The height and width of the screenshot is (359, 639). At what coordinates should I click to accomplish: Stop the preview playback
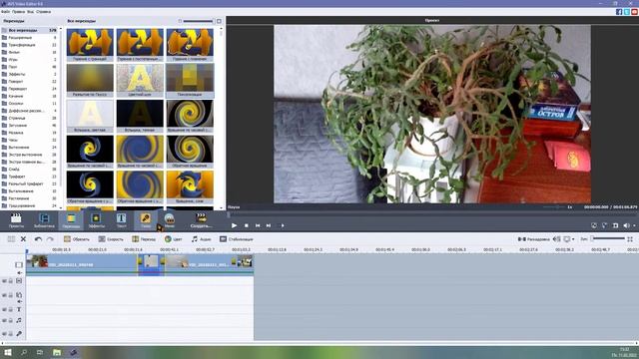[x=247, y=225]
